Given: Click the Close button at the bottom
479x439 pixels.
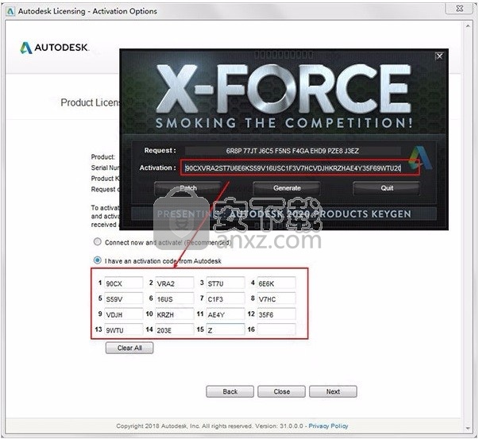Looking at the screenshot, I should point(281,391).
